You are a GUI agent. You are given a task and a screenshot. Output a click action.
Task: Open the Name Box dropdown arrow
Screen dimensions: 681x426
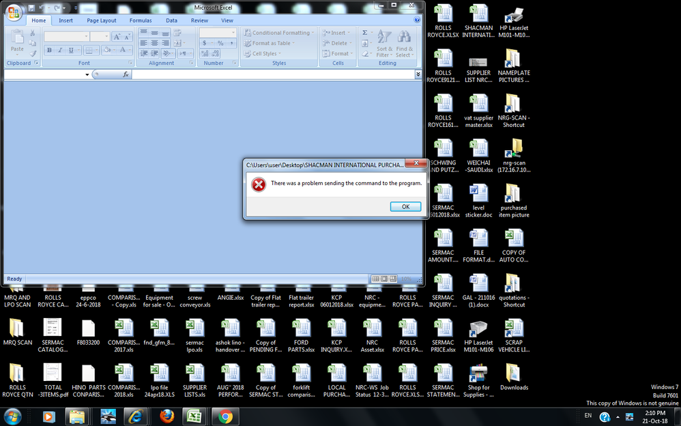click(x=87, y=74)
